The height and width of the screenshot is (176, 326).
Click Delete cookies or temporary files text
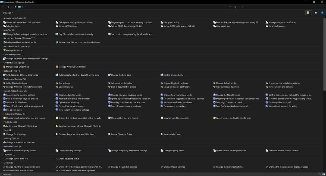pos(231,151)
